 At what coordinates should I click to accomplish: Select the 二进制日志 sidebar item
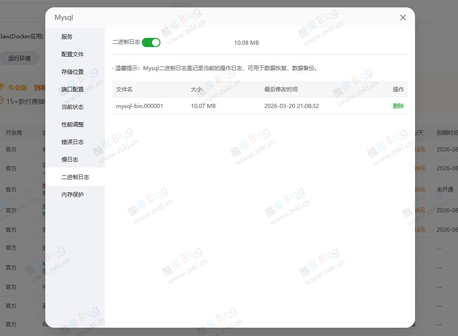(74, 177)
